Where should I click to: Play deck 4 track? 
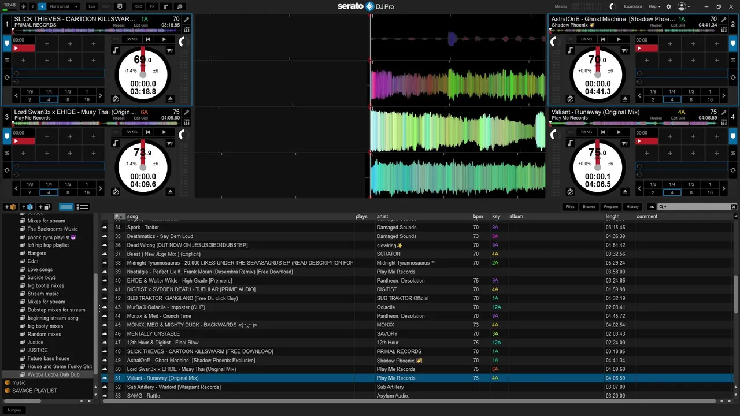tap(619, 132)
